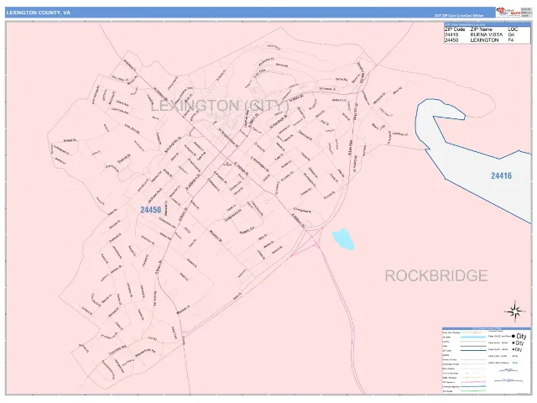Screen dimensions: 537x403
Task: Click the 'LEXINGTON (CITY)' map label
Action: click(220, 106)
